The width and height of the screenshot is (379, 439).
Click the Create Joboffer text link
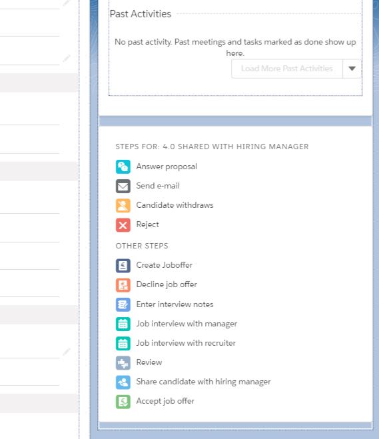[165, 265]
